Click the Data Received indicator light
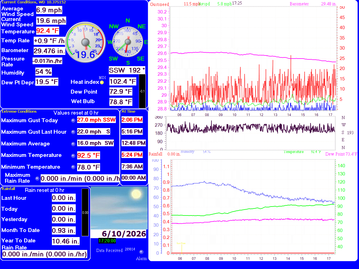The width and height of the screenshot is (359, 269). [x=141, y=252]
